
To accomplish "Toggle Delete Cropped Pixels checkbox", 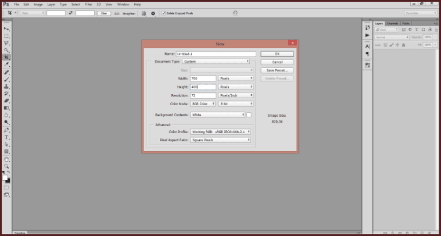I will coord(164,13).
